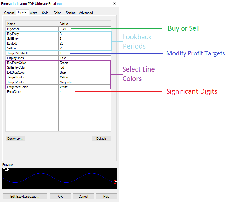The width and height of the screenshot is (232, 202).
Task: Go to the Color tab
Action: [x=57, y=13]
